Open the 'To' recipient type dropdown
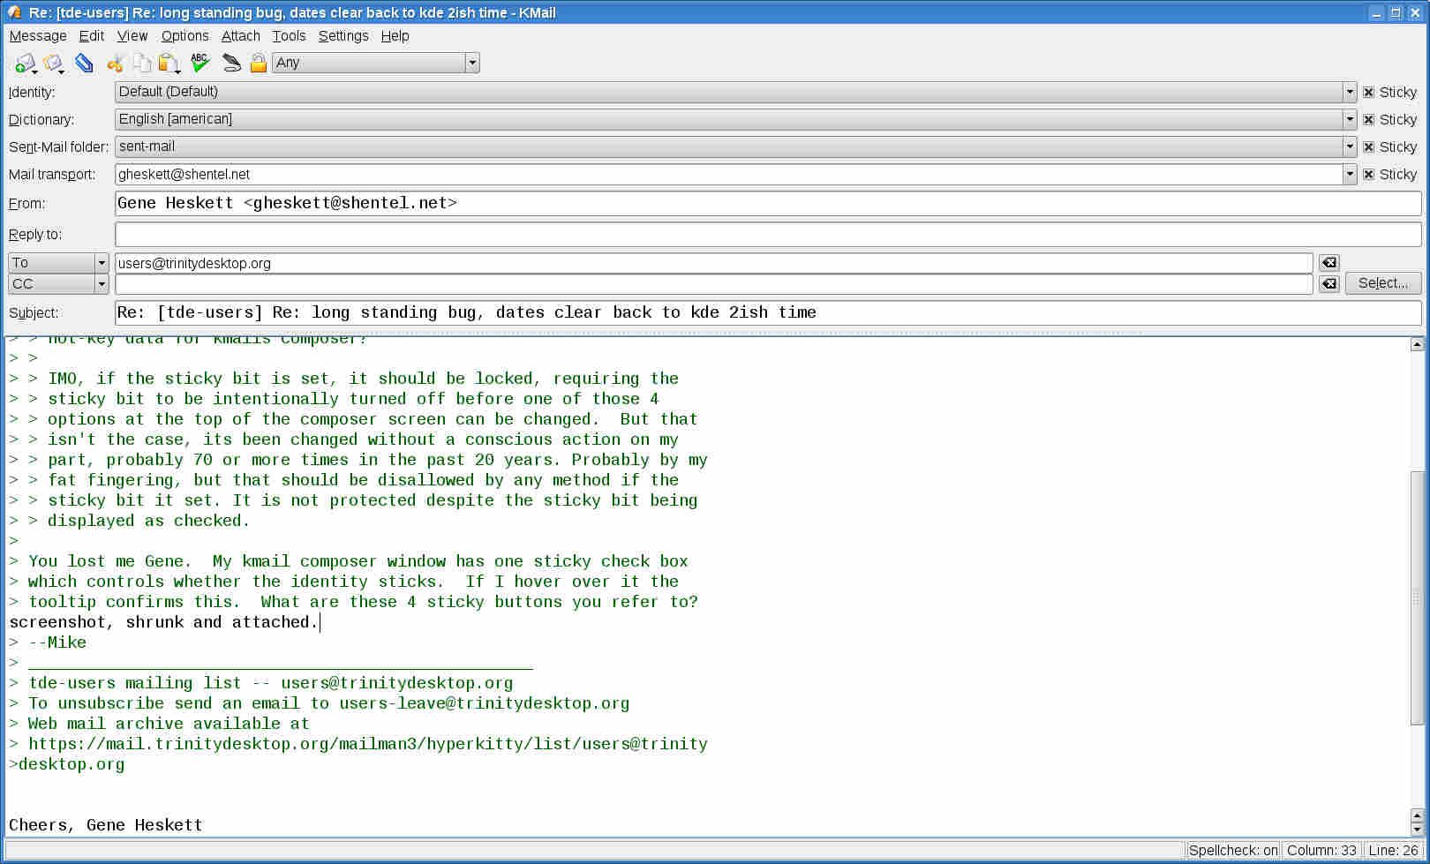1430x864 pixels. click(58, 263)
